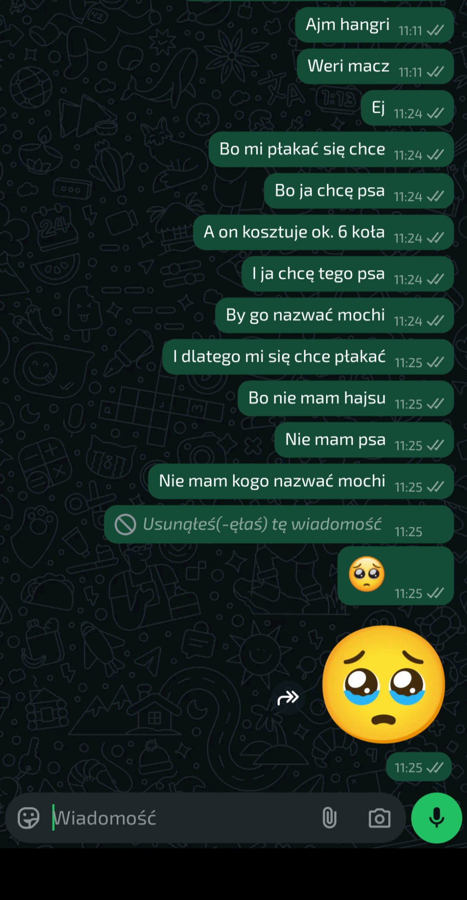467x900 pixels.
Task: Tap the 'Ej' message bubble
Action: pos(407,108)
